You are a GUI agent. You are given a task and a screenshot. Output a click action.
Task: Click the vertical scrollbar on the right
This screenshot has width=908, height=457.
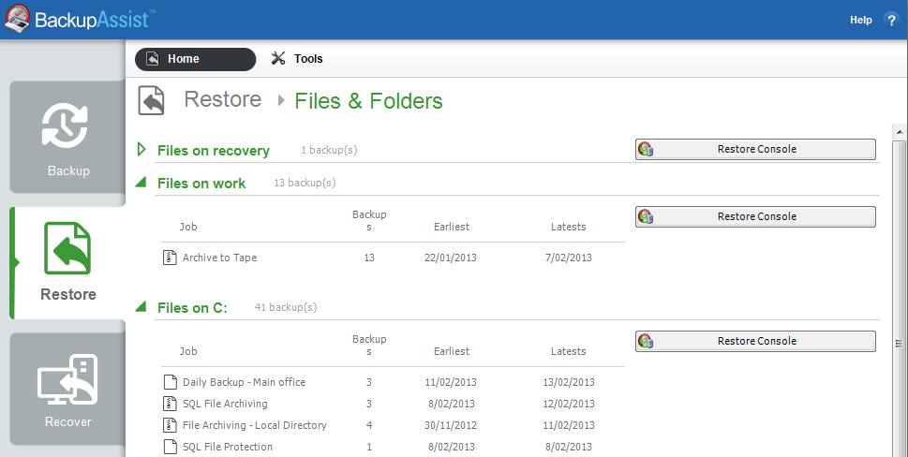(899, 281)
